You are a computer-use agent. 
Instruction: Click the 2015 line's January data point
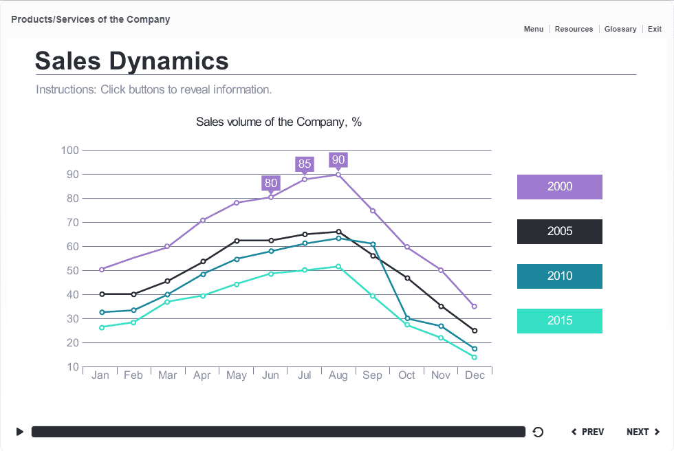102,327
